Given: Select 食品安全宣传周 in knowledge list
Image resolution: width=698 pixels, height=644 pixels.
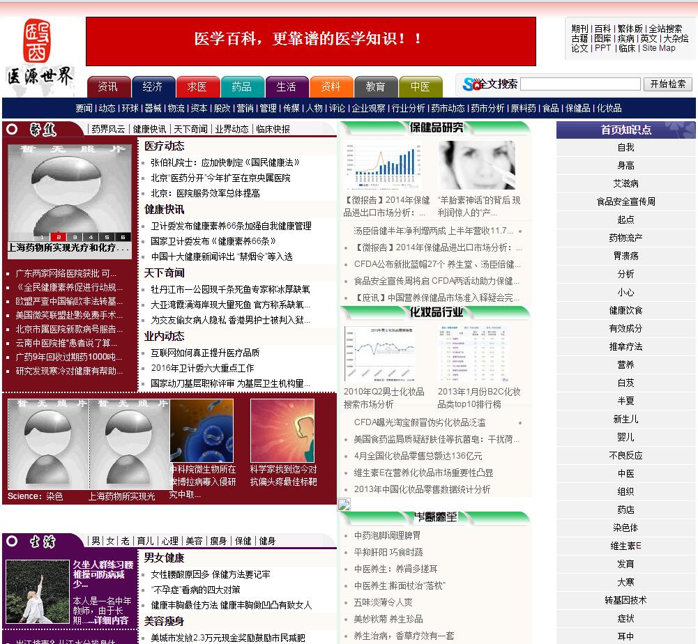Looking at the screenshot, I should pos(625,201).
